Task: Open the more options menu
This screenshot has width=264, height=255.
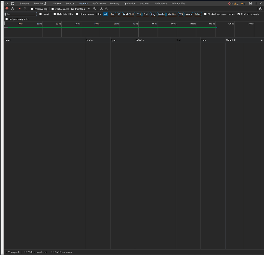Action: pos(256,3)
